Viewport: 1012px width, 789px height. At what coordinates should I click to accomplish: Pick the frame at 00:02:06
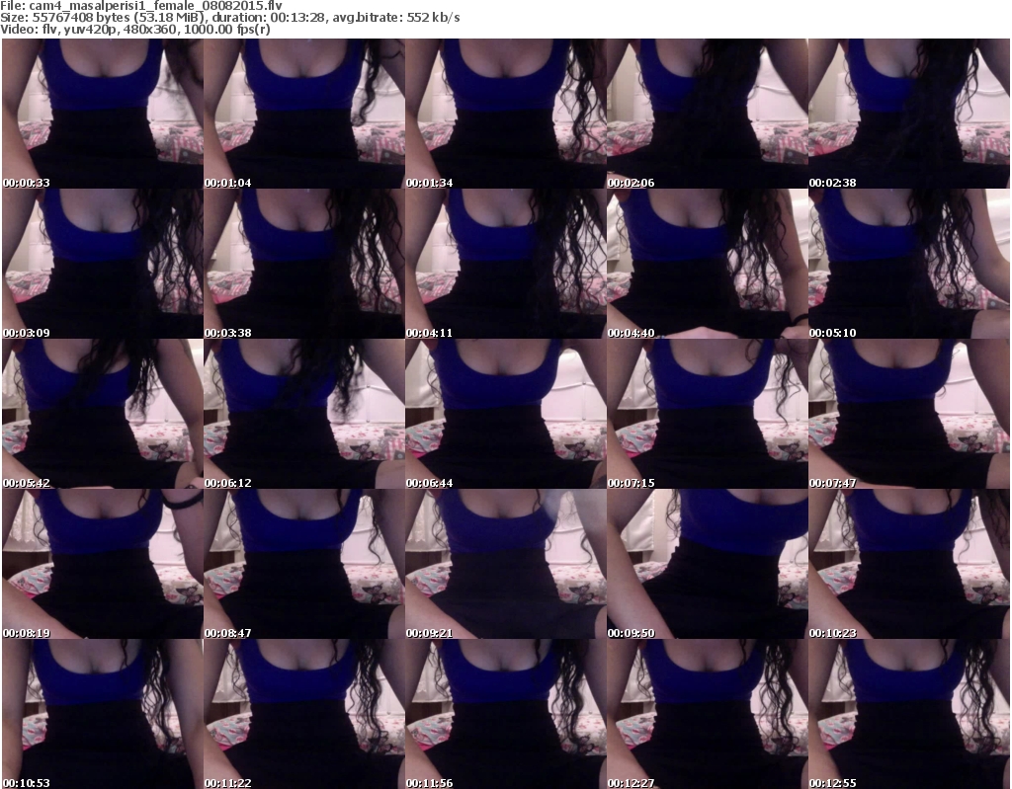click(708, 114)
